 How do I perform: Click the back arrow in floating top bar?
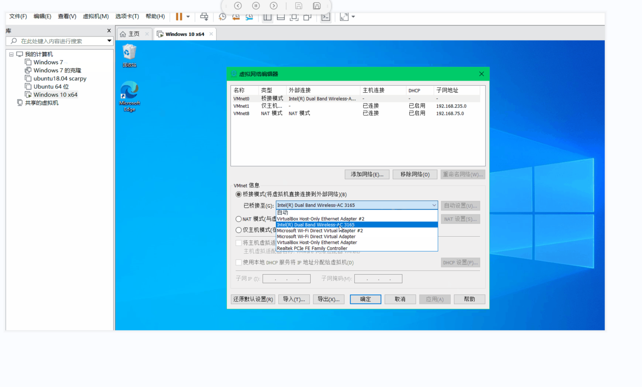pos(238,6)
